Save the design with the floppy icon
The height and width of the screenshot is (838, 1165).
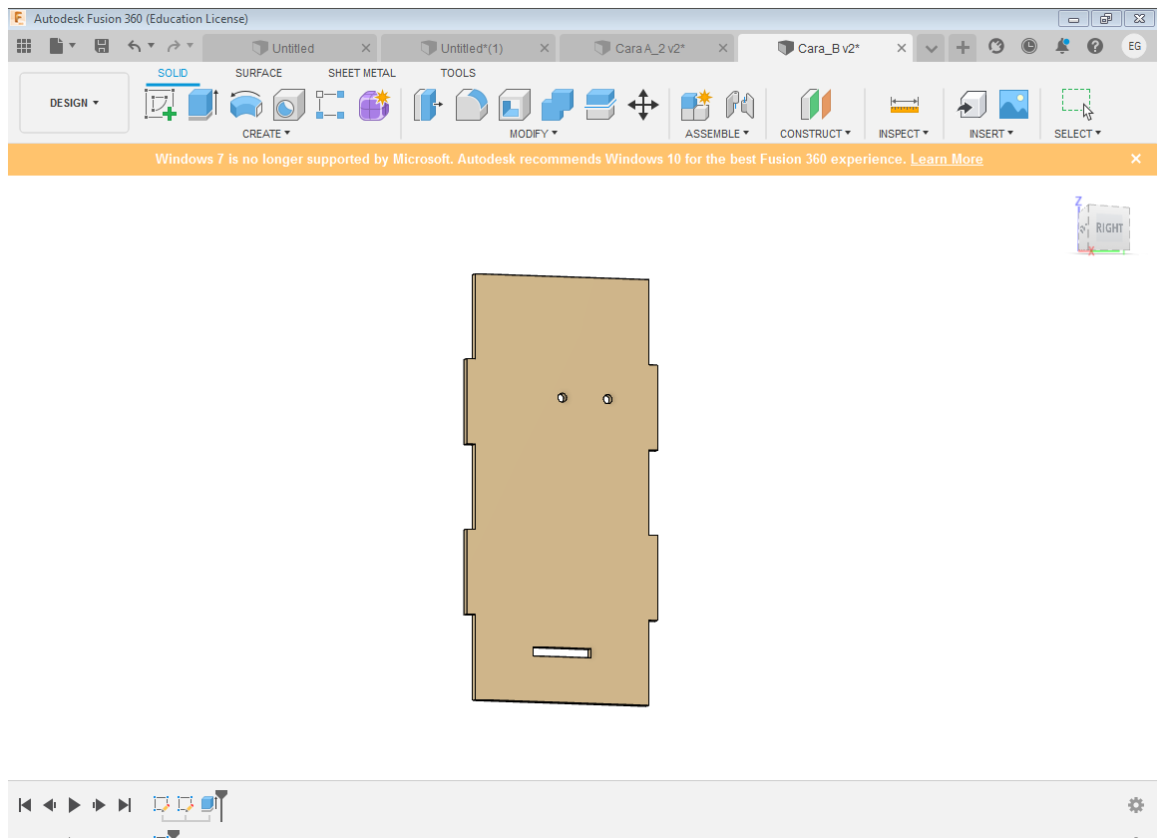pyautogui.click(x=102, y=47)
